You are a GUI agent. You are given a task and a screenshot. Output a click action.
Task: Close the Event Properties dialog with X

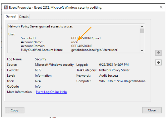tap(161, 7)
